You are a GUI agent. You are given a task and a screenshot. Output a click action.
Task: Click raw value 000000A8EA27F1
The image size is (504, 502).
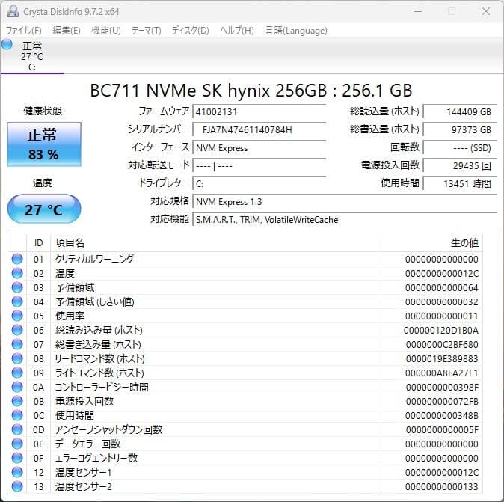[x=442, y=373]
